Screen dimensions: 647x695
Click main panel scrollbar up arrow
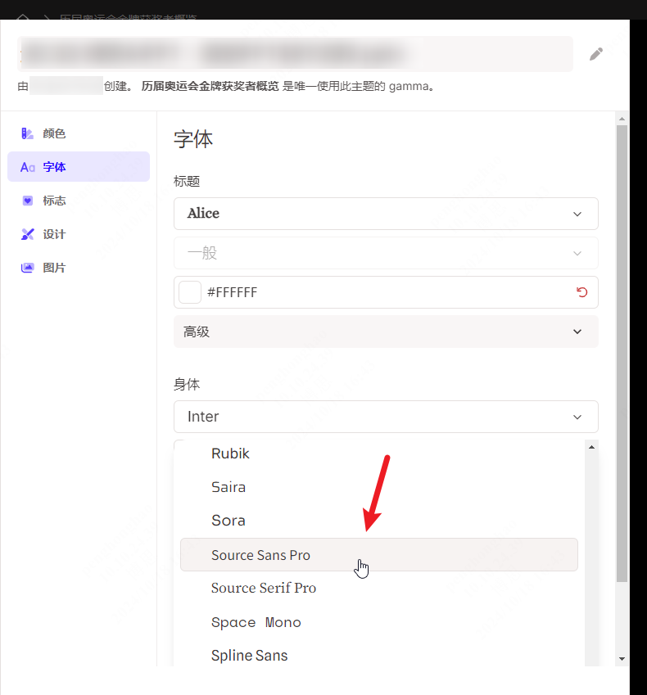click(x=622, y=119)
